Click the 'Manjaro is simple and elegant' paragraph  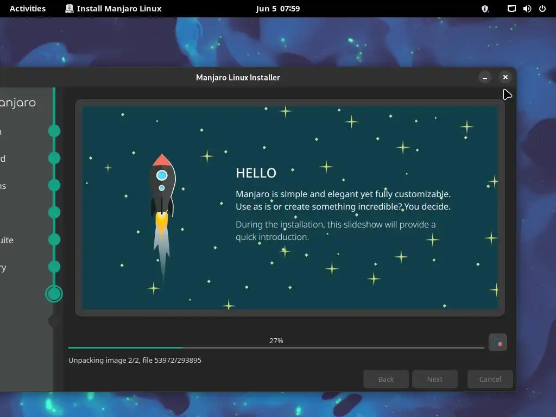(343, 200)
